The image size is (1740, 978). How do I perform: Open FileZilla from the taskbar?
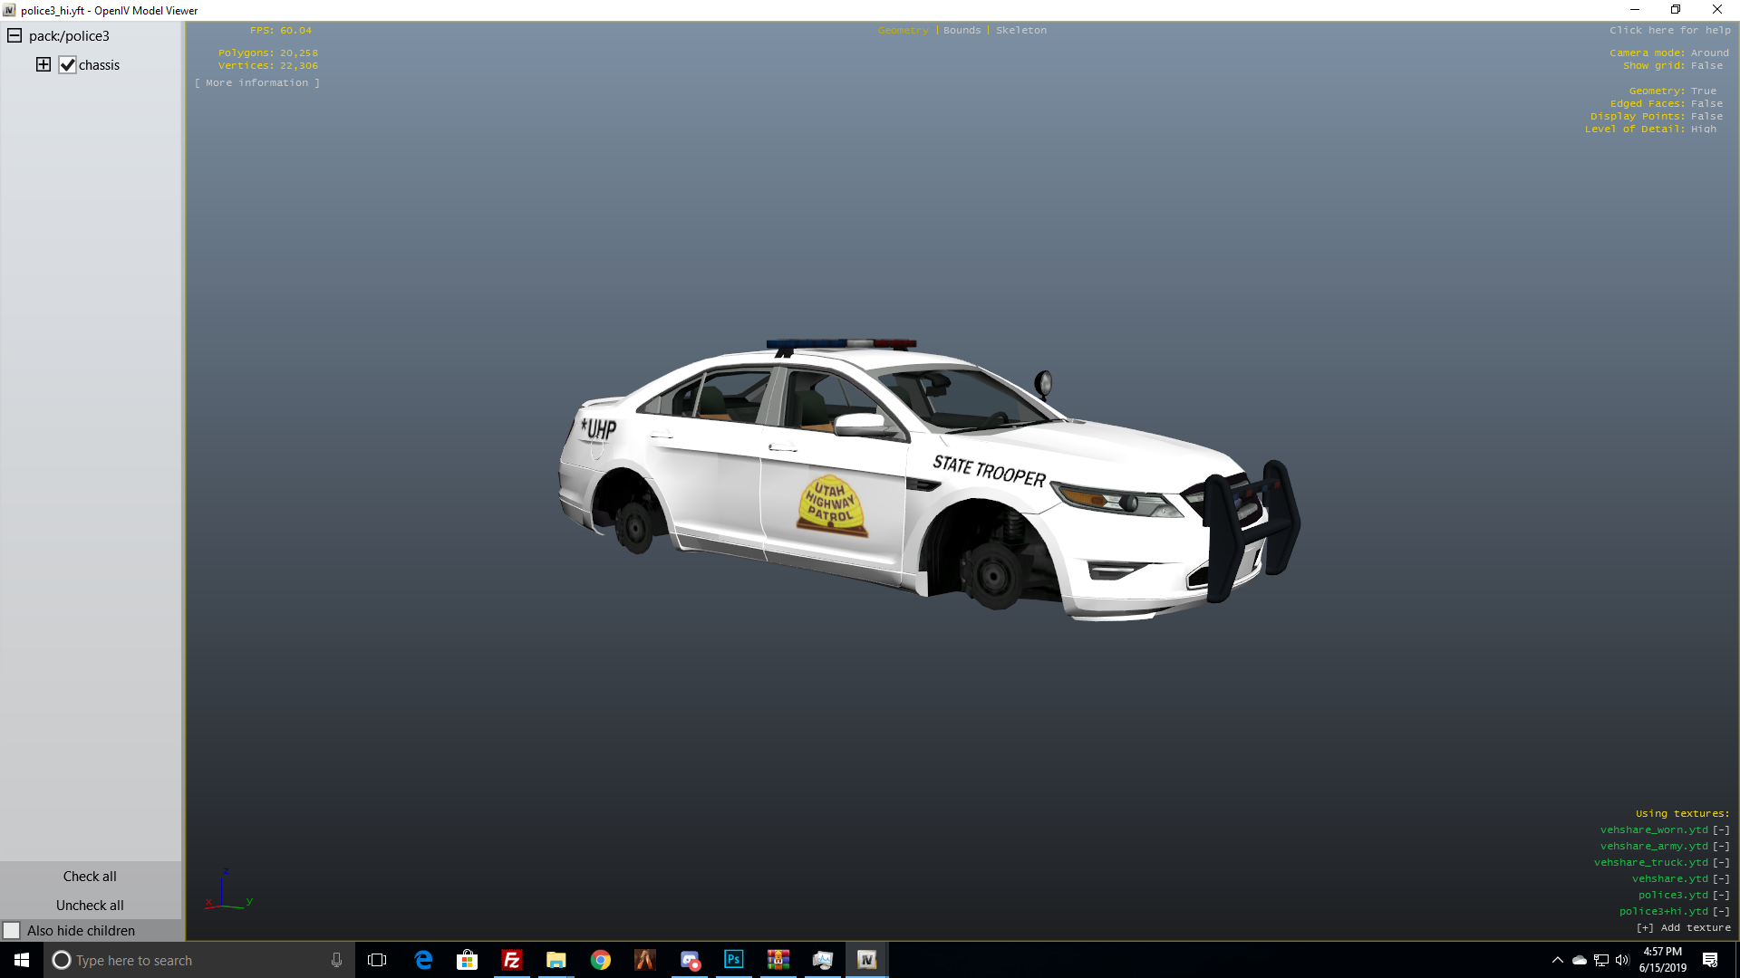pyautogui.click(x=512, y=960)
